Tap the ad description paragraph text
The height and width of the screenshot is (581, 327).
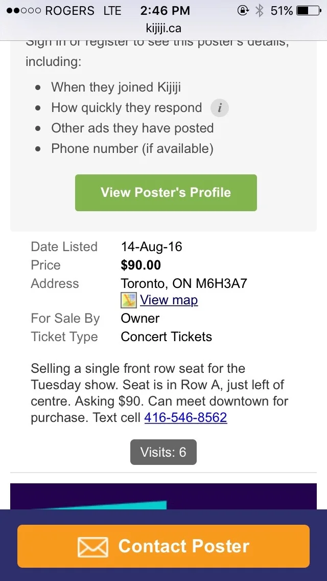[x=159, y=393]
